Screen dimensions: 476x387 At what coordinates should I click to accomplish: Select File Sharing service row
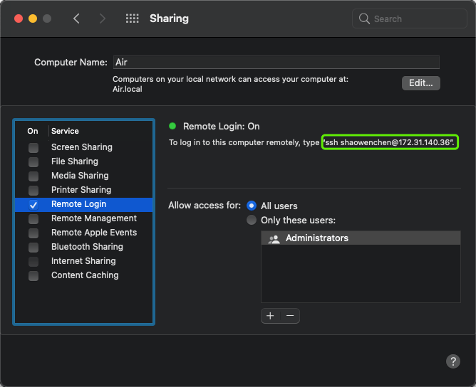click(x=84, y=161)
